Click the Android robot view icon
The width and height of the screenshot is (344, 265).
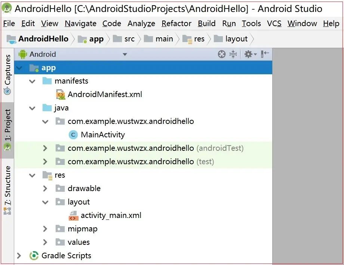coord(22,54)
